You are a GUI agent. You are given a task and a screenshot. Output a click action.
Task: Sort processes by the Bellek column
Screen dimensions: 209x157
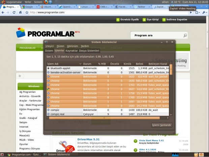(141, 64)
